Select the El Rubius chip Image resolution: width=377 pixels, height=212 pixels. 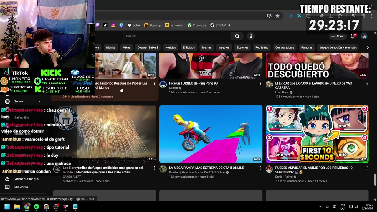coord(189,47)
